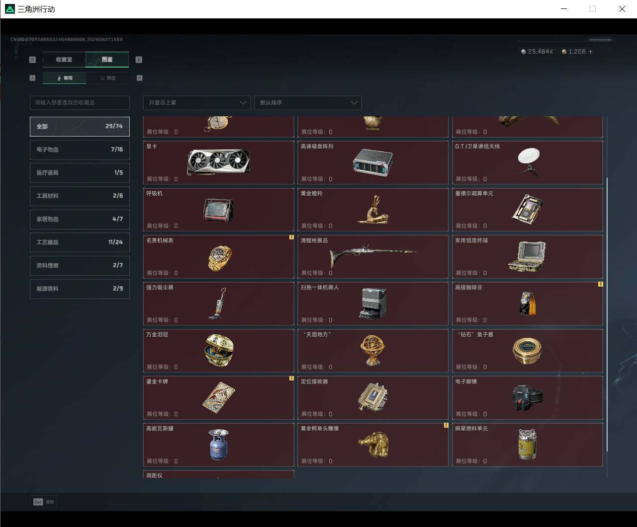The width and height of the screenshot is (637, 527).
Task: Filter by 工具材料 category
Action: pos(80,196)
